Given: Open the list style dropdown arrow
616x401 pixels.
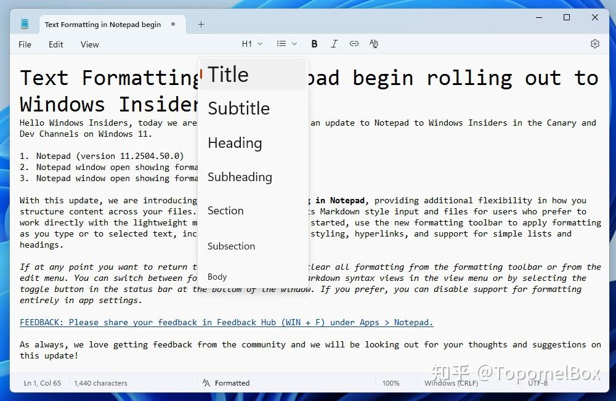Looking at the screenshot, I should [294, 44].
